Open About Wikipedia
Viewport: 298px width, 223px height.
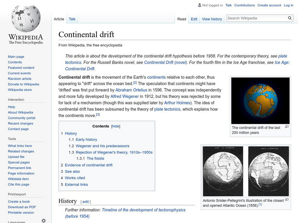[20, 112]
